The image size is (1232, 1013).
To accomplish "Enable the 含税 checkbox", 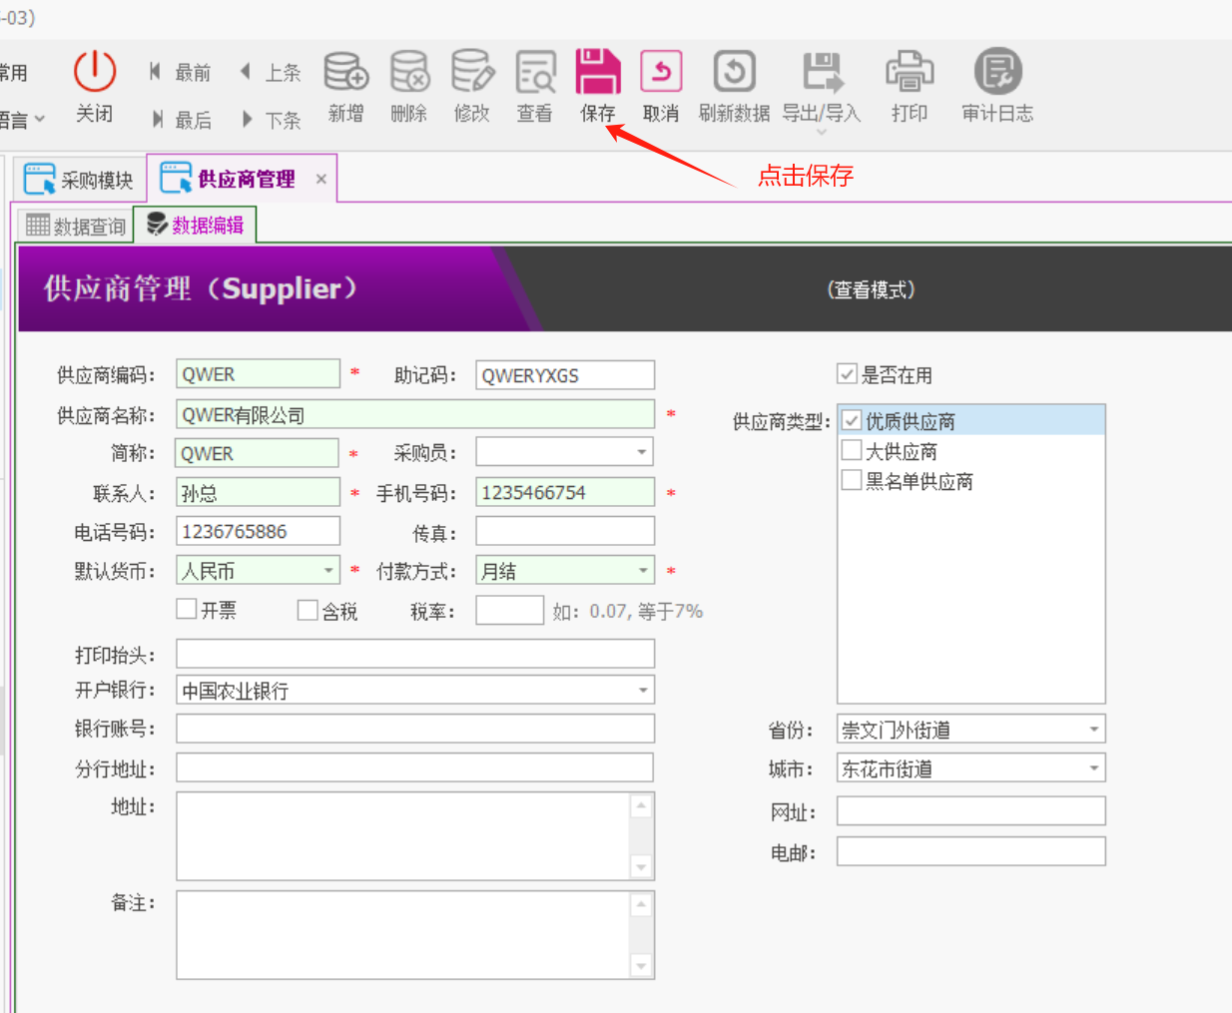I will [x=308, y=610].
